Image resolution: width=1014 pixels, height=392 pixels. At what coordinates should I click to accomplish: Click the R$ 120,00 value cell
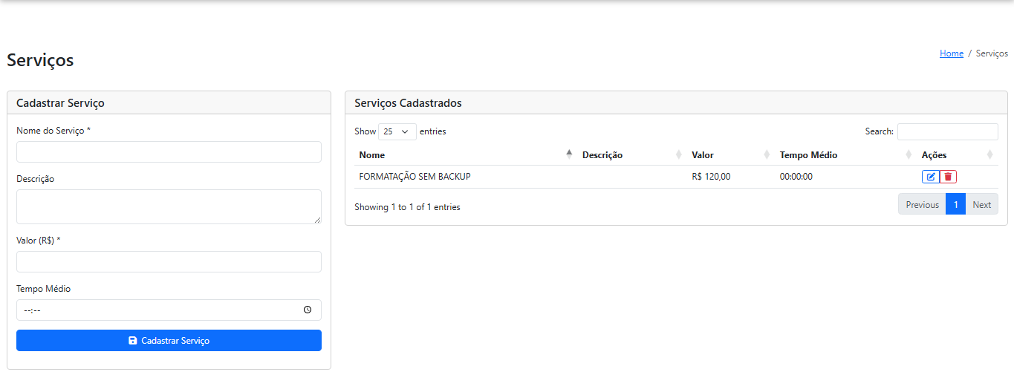(731, 177)
